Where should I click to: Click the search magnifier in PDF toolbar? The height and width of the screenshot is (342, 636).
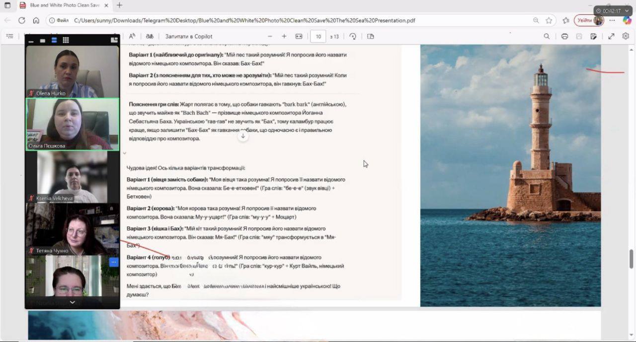click(547, 36)
